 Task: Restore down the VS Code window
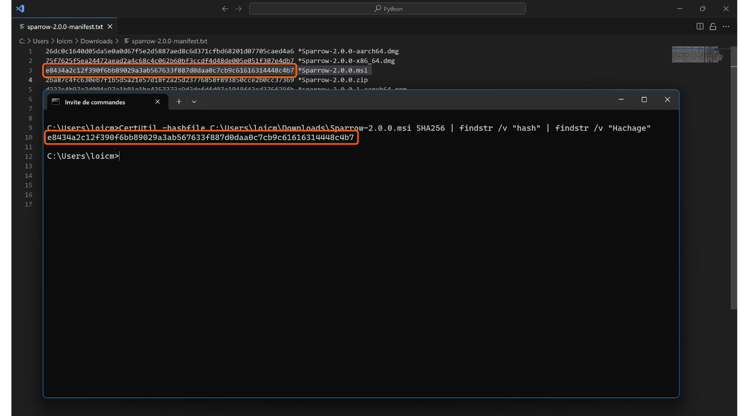coord(702,9)
